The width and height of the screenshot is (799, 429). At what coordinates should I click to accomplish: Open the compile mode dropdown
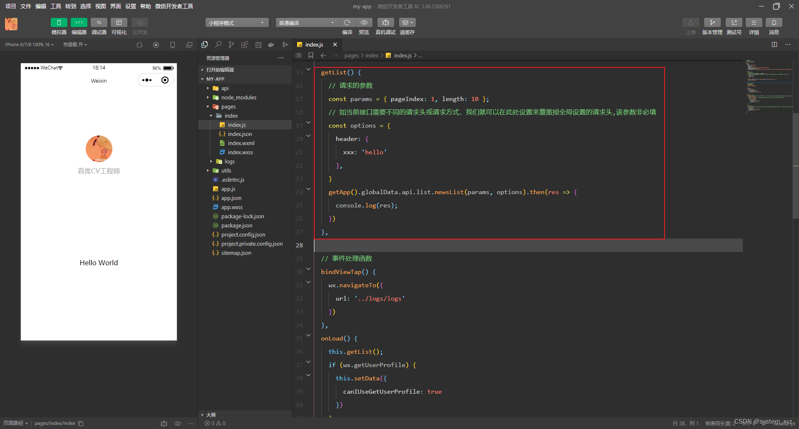tap(307, 22)
